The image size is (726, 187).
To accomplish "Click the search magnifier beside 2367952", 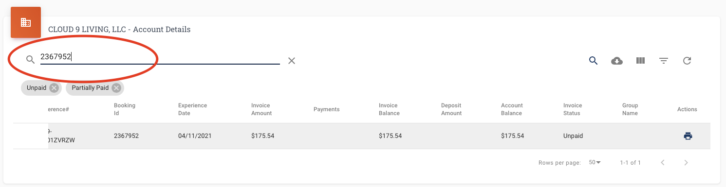I will point(30,59).
